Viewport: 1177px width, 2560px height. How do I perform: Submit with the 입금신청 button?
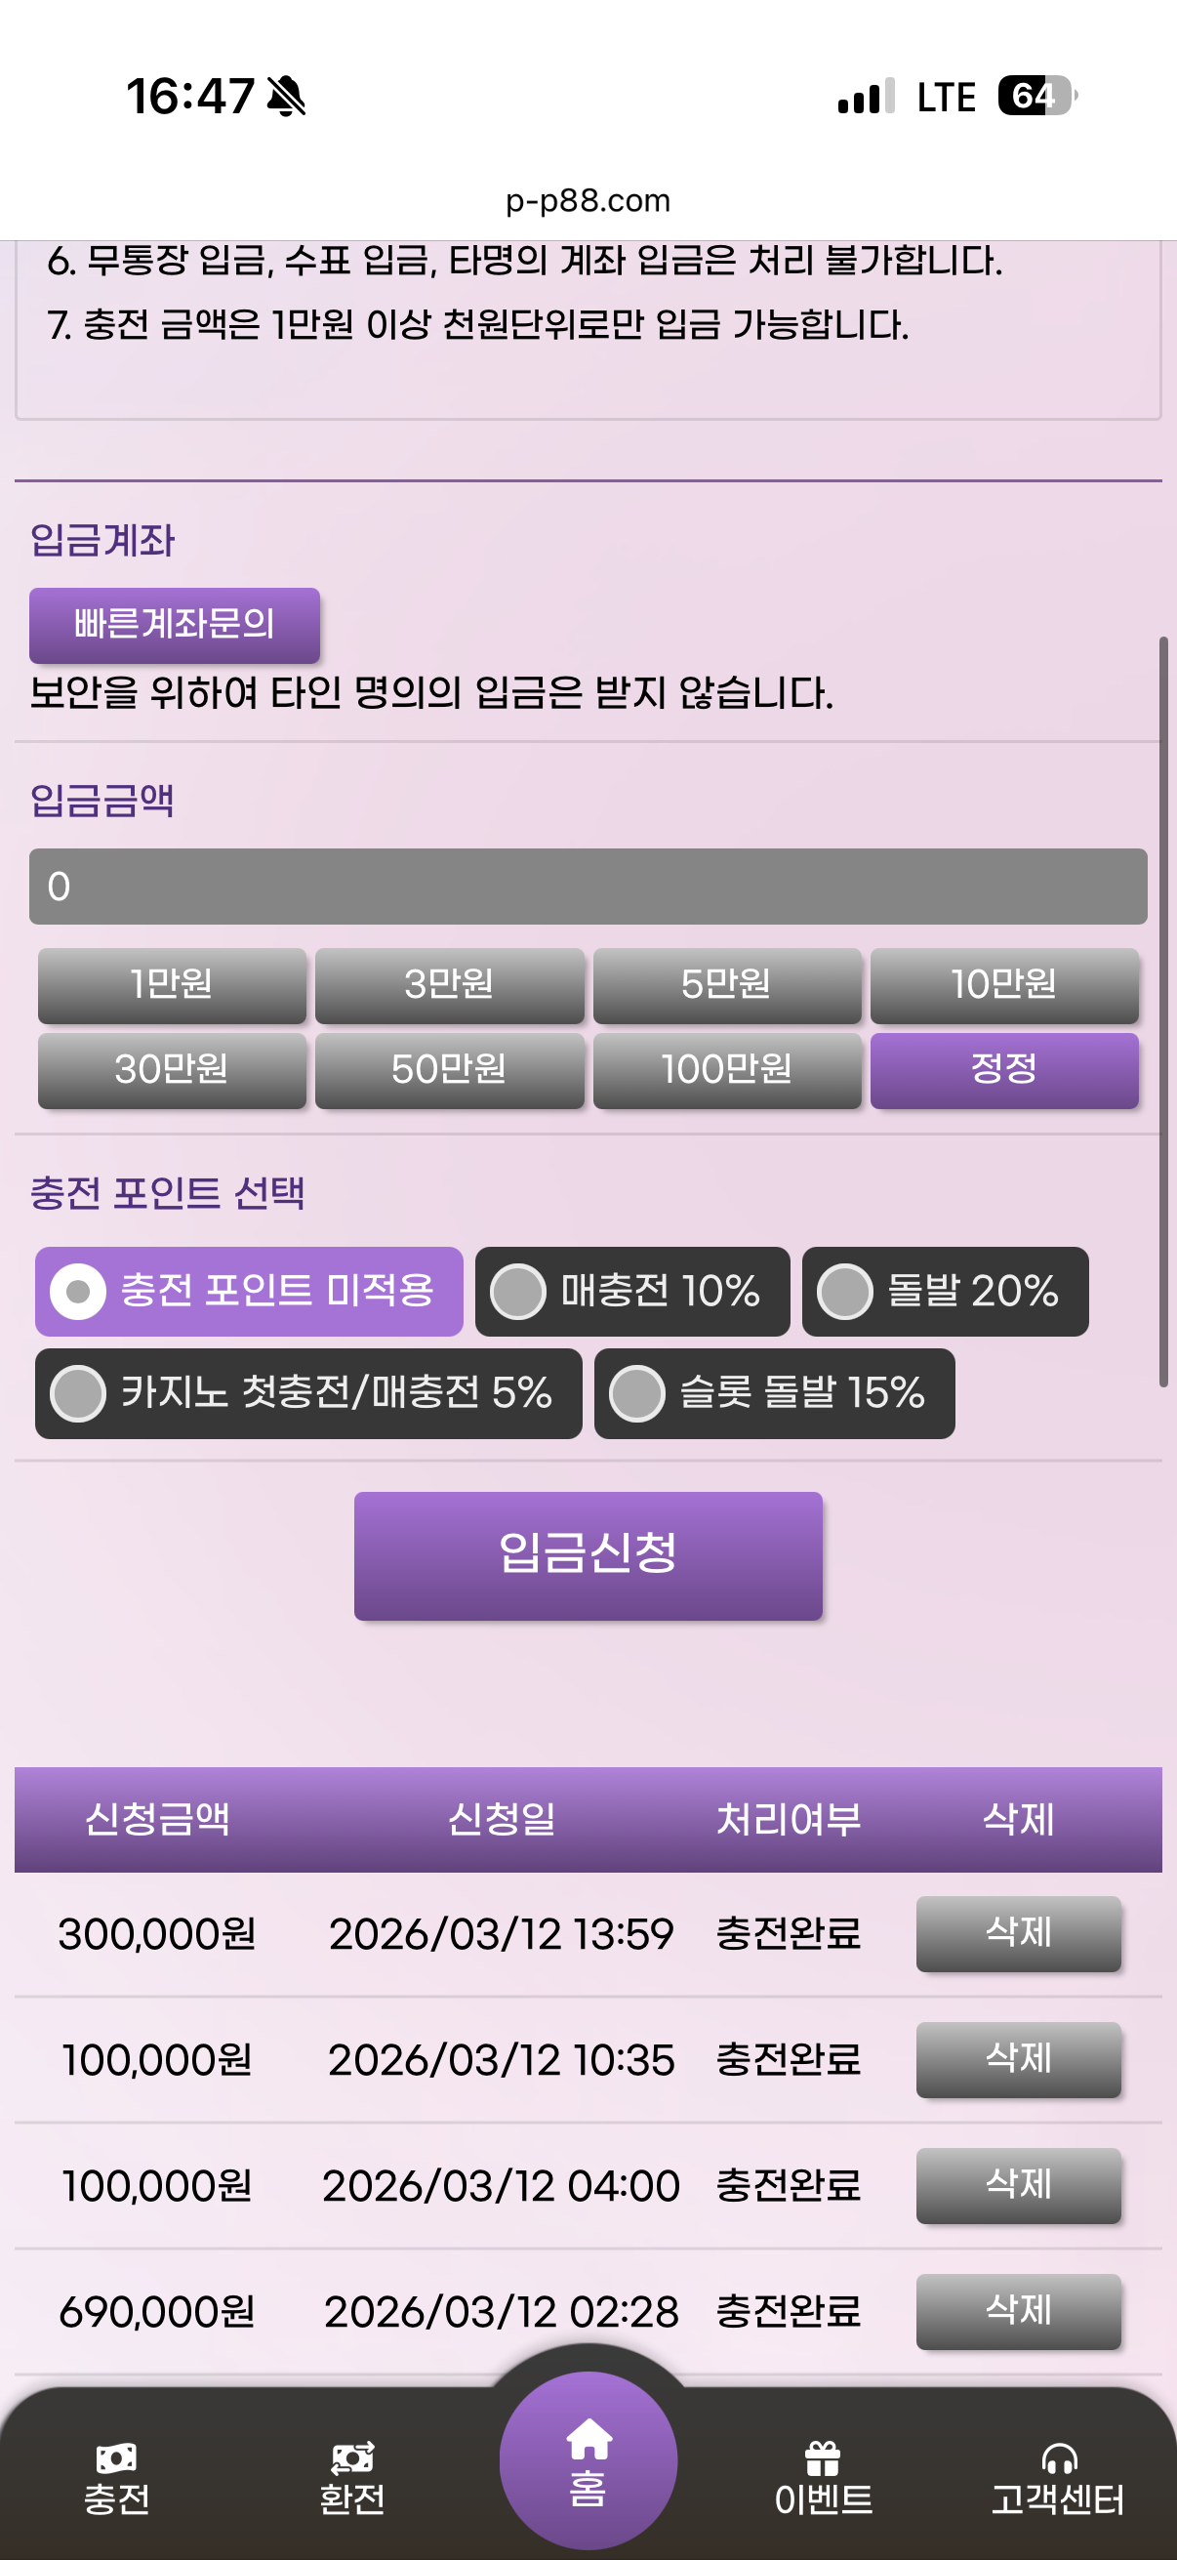point(588,1555)
